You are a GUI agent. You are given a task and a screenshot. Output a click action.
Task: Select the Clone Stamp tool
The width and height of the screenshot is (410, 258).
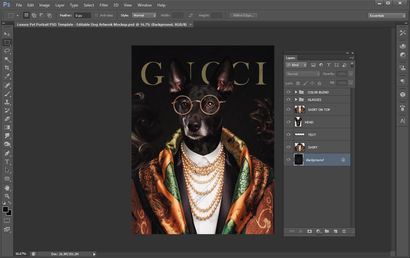tap(7, 102)
